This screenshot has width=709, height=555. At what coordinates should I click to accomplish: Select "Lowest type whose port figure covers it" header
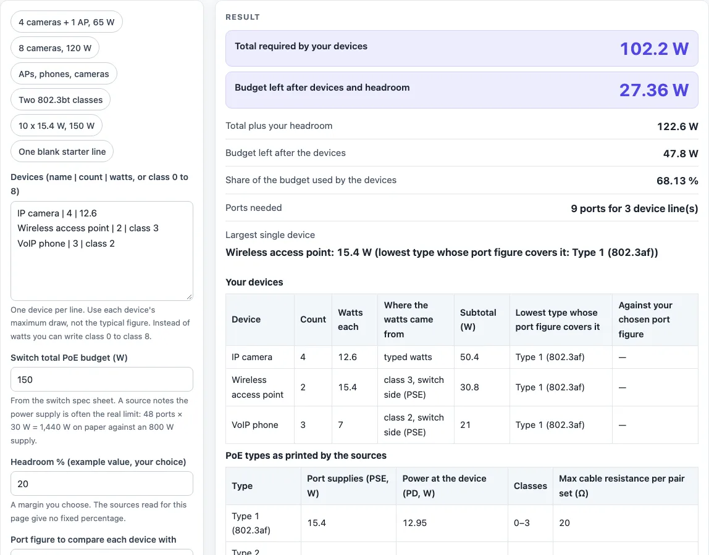coord(561,319)
